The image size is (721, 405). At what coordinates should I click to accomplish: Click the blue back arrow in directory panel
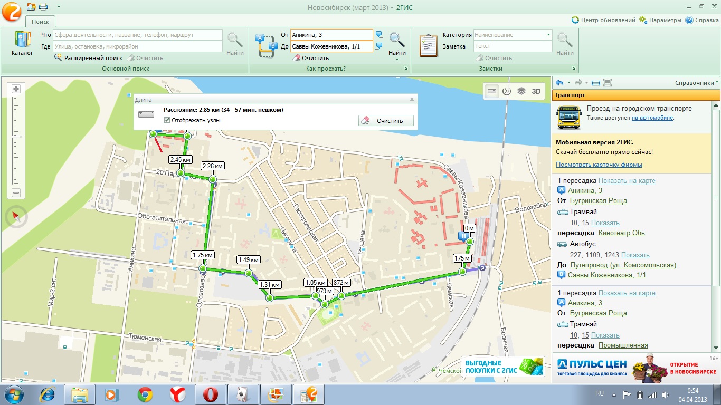click(559, 83)
